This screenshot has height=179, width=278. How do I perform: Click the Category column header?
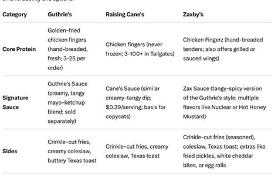(15, 14)
